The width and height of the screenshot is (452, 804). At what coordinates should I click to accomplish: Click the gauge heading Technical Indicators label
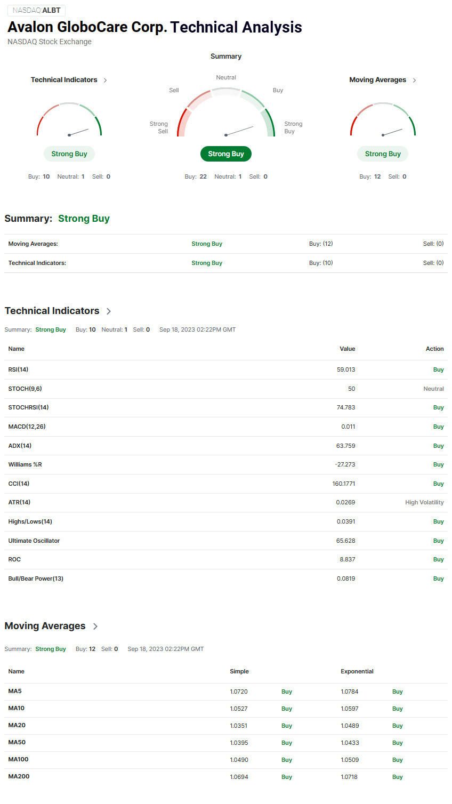point(64,80)
